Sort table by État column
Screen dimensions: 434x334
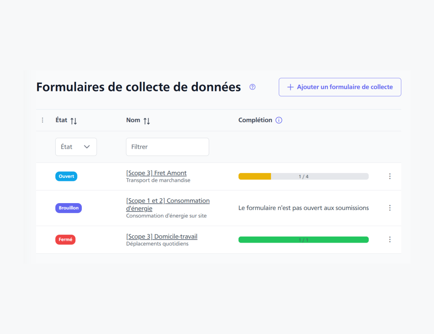(73, 121)
